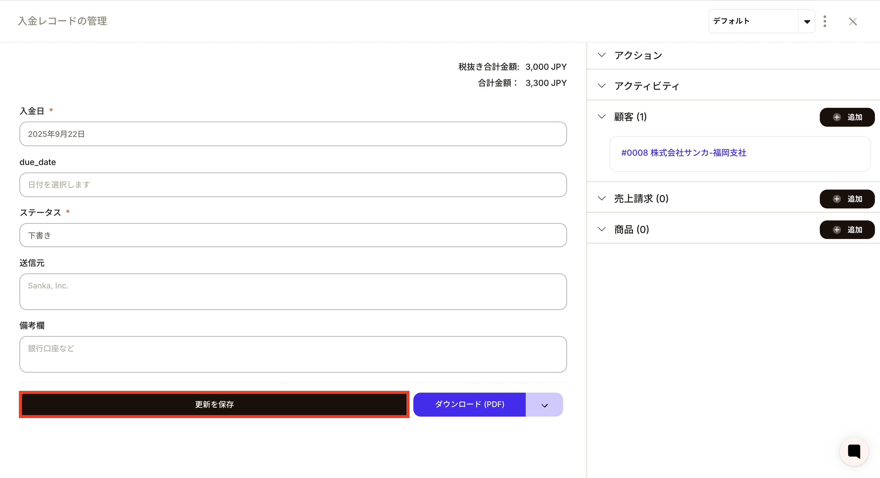Click plus icon to add customer
Screen dimensions: 880x478
pyautogui.click(x=837, y=117)
